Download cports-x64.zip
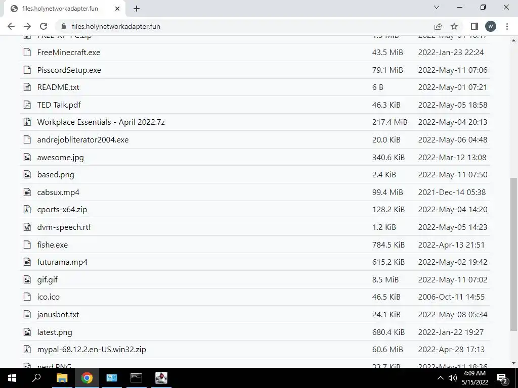Viewport: 518px width, 388px height. point(62,210)
